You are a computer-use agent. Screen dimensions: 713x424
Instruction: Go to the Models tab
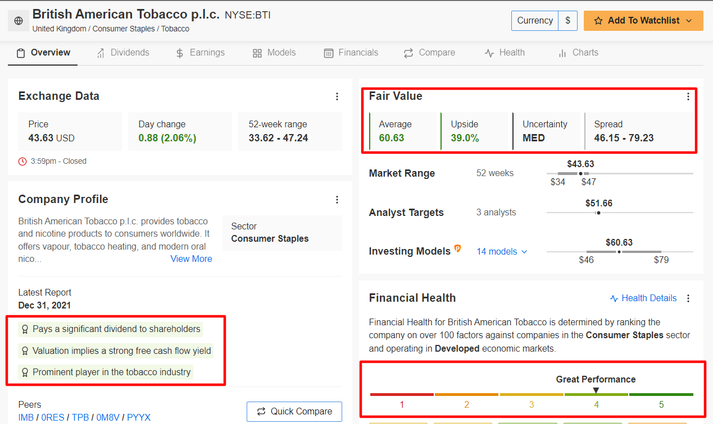[x=275, y=53]
